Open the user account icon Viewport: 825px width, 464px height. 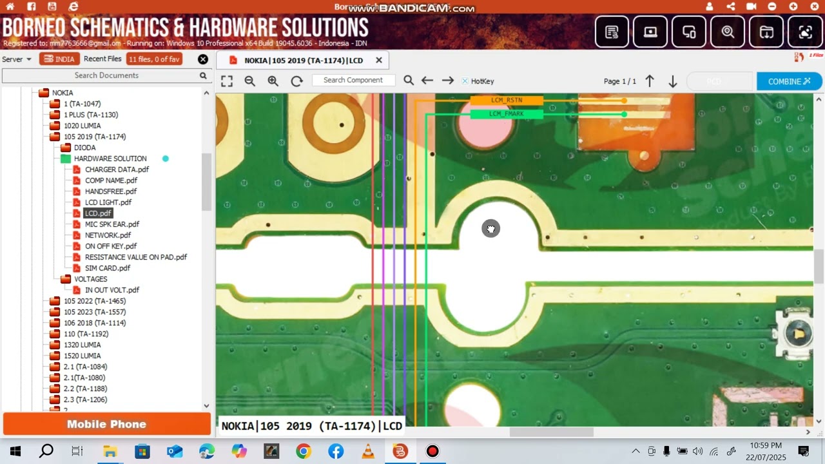coord(710,6)
